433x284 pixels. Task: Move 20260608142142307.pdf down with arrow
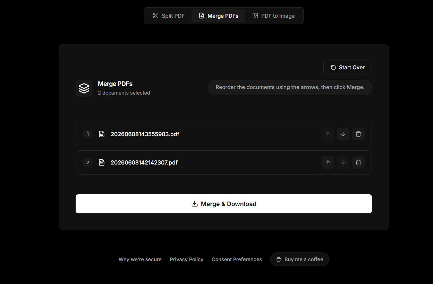coord(343,162)
